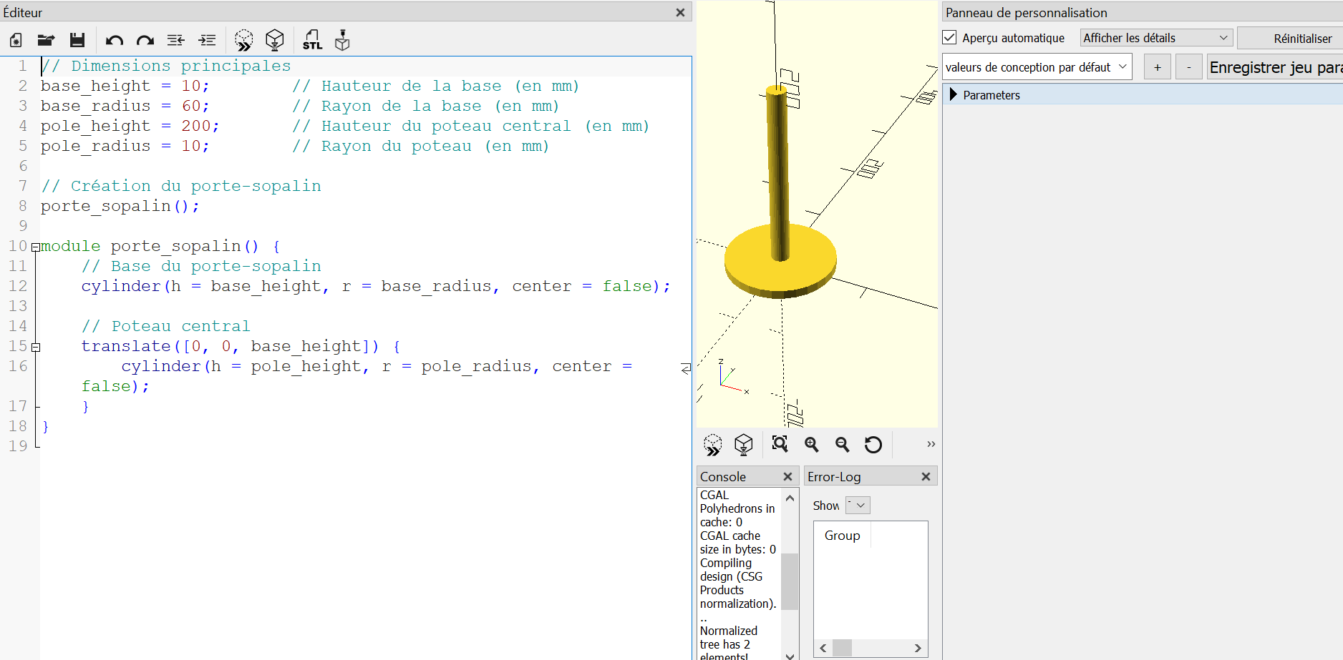Close the Éditeur panel
1343x660 pixels.
(680, 12)
